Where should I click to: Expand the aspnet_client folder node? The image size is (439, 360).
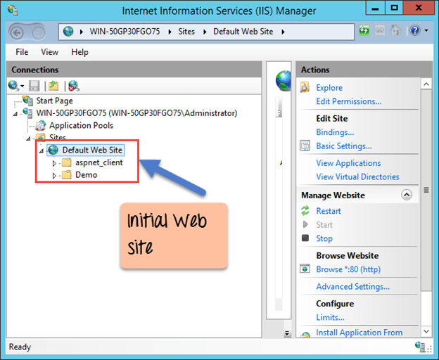click(54, 163)
